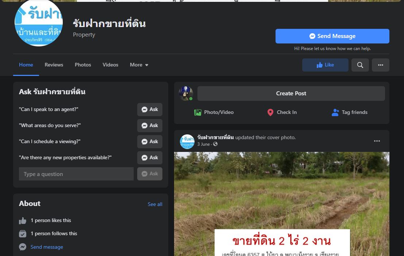Choose Tag friends in post composer
This screenshot has width=404, height=256.
[349, 112]
